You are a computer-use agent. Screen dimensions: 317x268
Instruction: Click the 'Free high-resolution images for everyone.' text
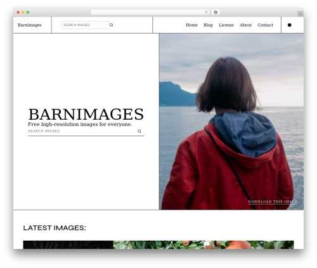[80, 124]
